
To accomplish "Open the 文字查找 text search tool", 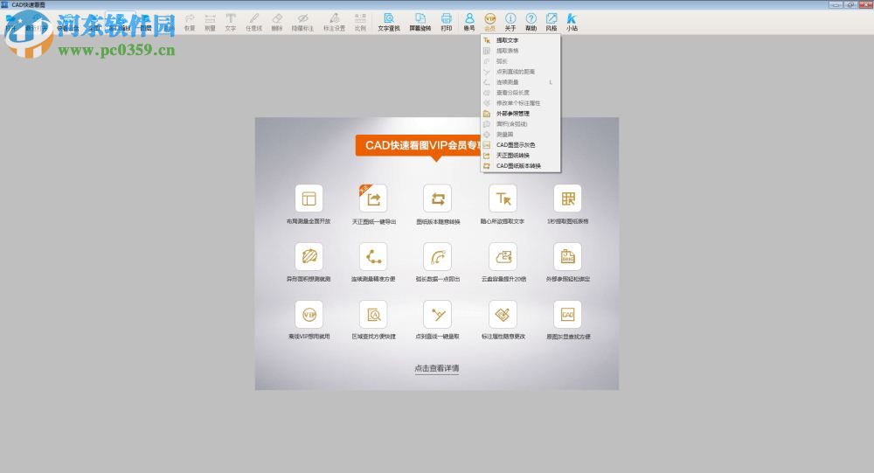I will (x=389, y=22).
